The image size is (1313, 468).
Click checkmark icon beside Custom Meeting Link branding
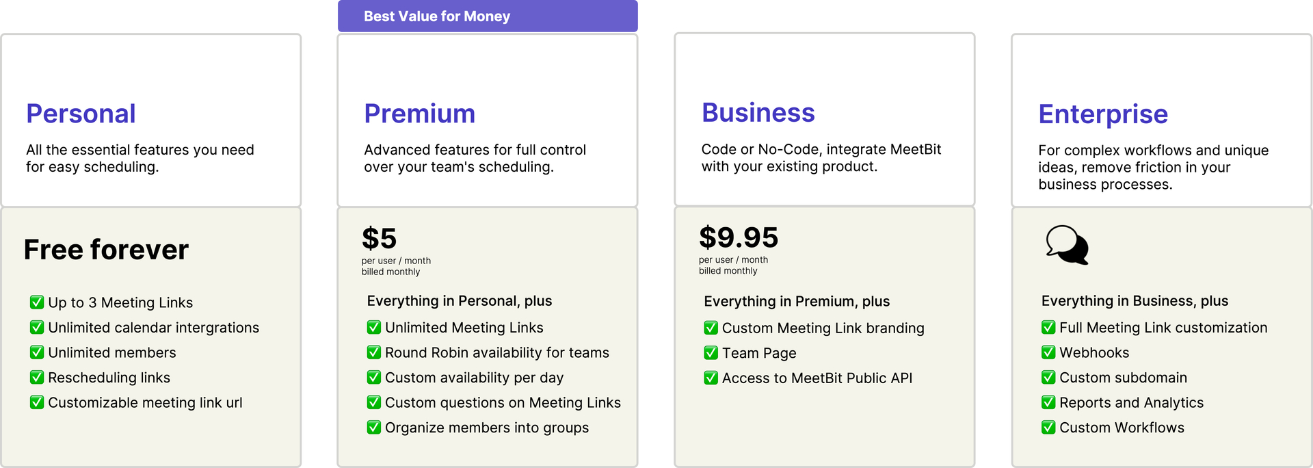pos(711,328)
